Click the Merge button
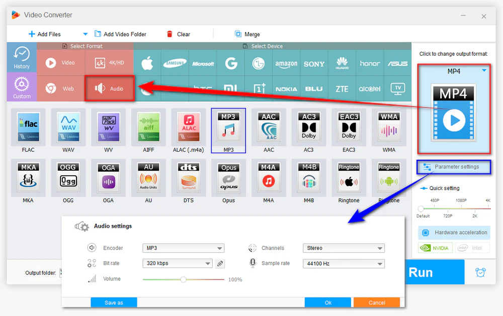Viewport: 503px width, 316px height. coord(247,34)
